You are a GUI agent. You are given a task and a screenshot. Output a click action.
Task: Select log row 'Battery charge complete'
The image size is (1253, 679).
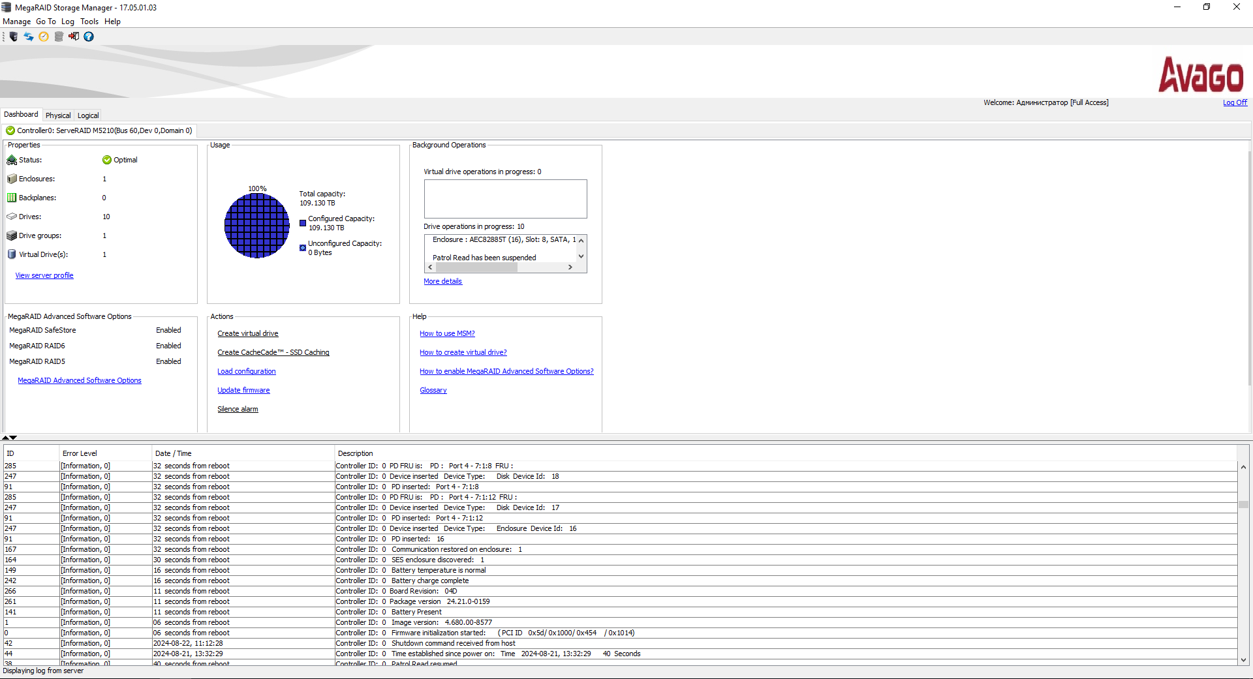[x=620, y=581]
